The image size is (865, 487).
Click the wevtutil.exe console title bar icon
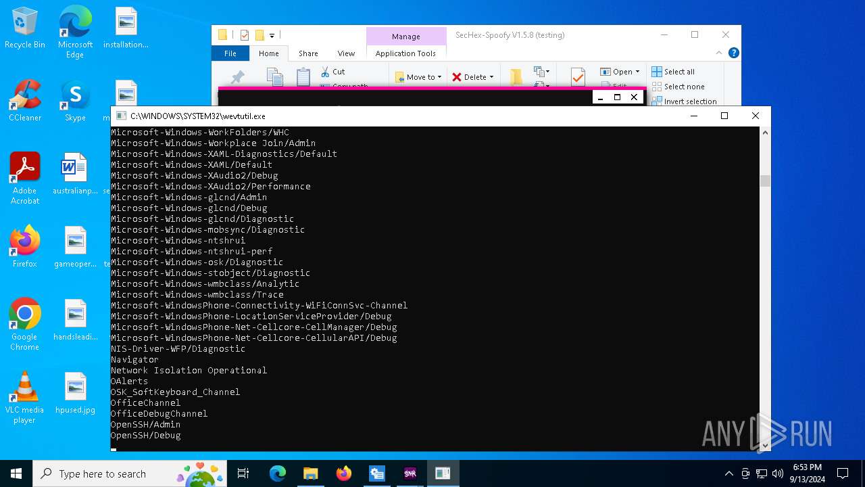(x=121, y=116)
